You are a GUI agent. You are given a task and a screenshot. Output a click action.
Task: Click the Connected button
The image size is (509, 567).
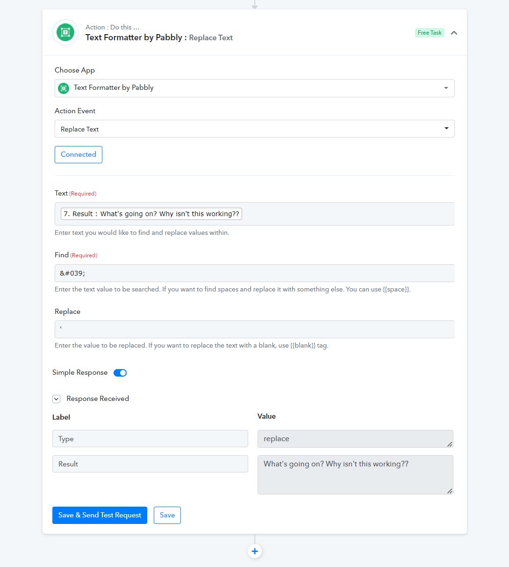[79, 154]
